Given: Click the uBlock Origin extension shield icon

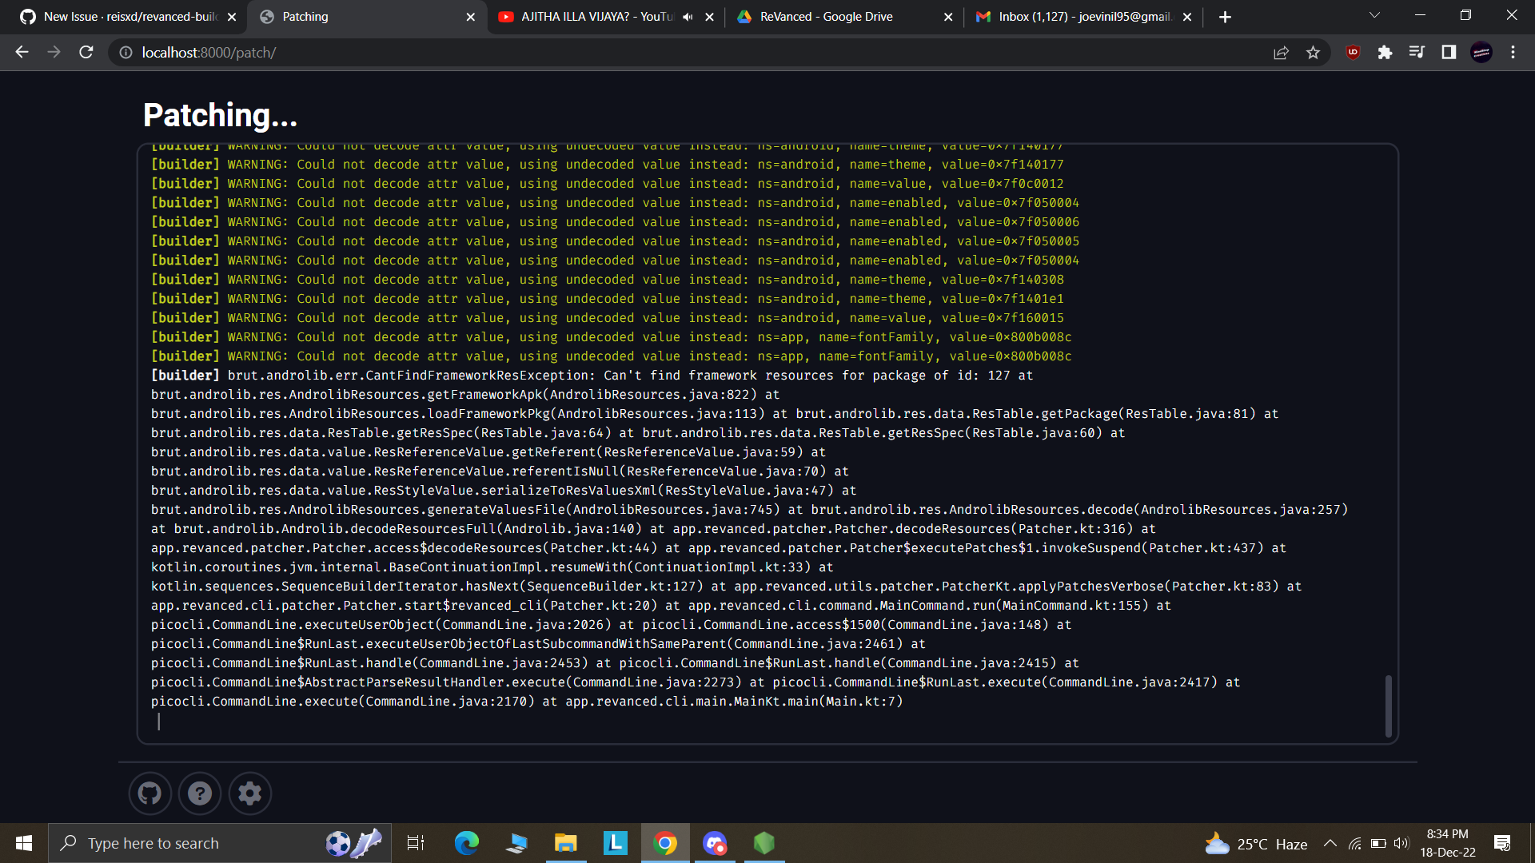Looking at the screenshot, I should click(1353, 52).
